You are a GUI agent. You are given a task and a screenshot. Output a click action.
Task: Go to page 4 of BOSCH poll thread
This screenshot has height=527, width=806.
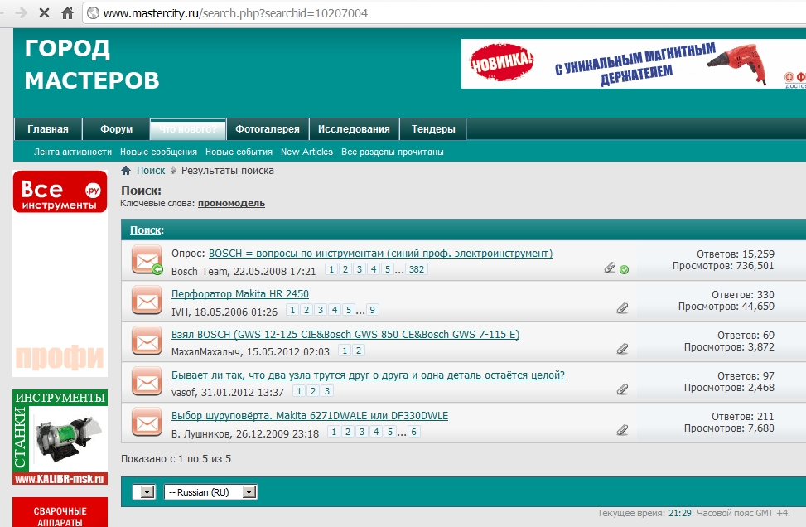(x=374, y=269)
